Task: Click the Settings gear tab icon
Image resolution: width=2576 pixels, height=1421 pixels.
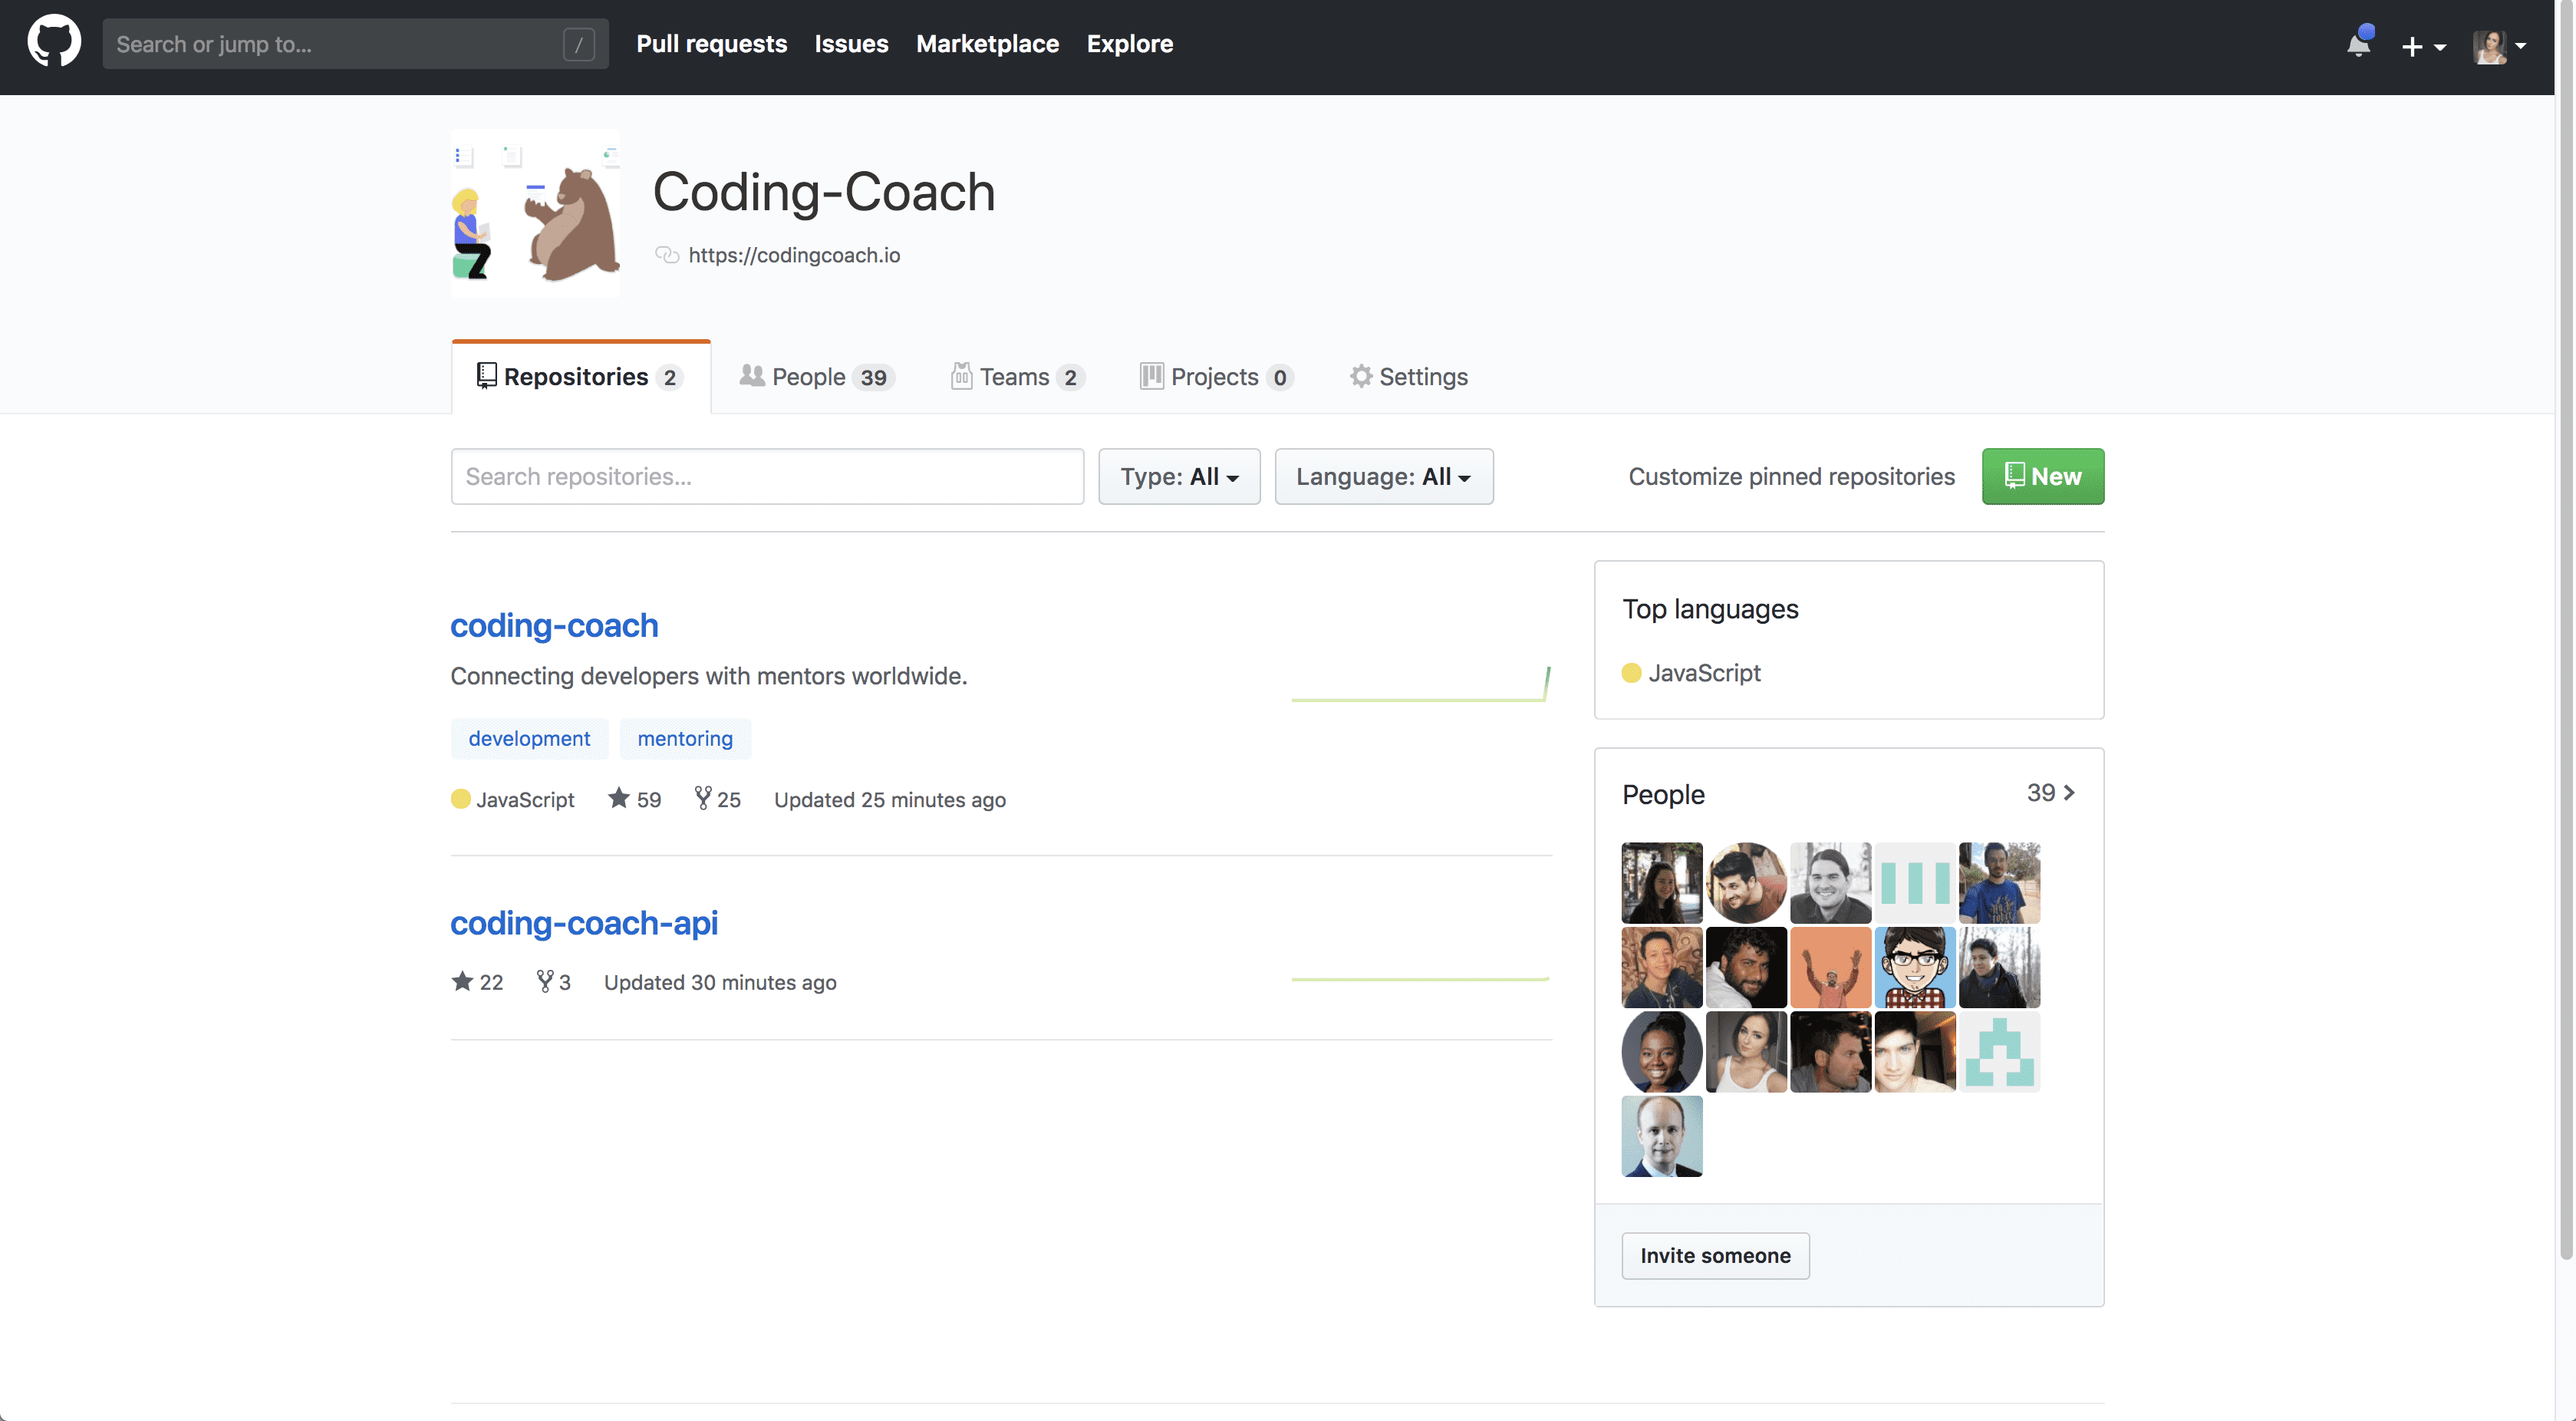Action: click(x=1361, y=376)
